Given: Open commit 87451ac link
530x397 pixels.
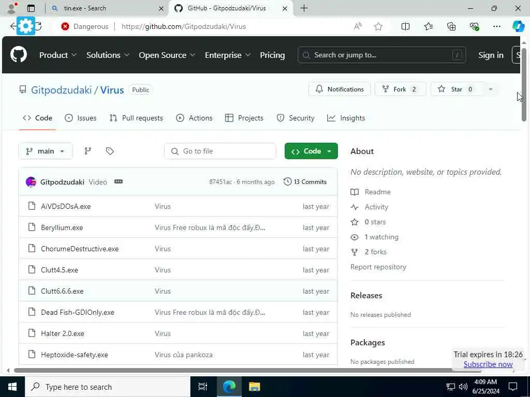Looking at the screenshot, I should coord(220,182).
